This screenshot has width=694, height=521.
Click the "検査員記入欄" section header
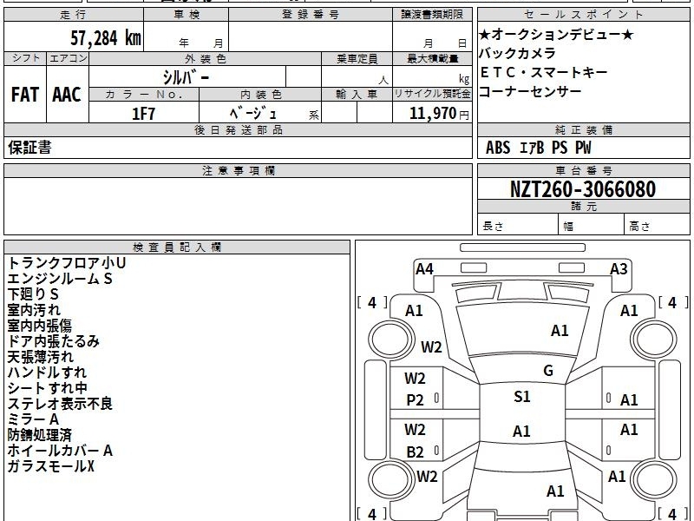coord(177,247)
